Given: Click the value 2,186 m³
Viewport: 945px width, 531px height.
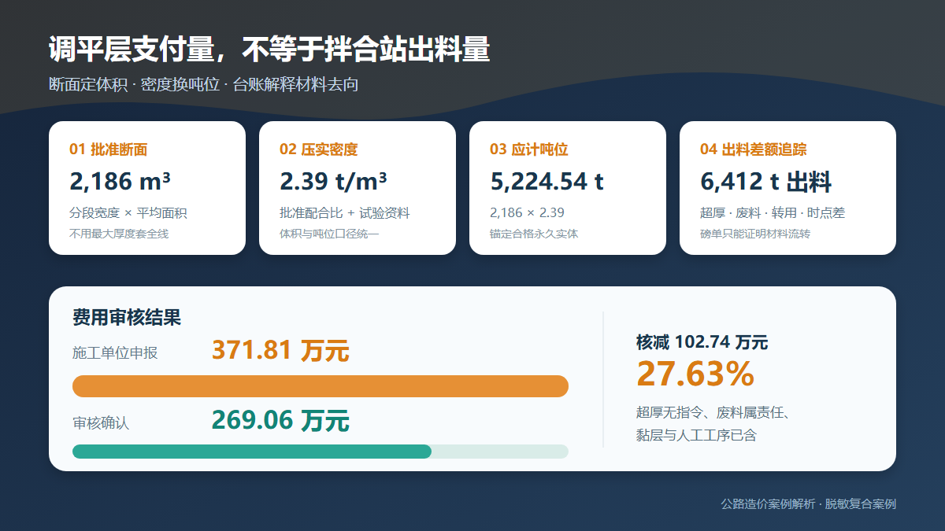Looking at the screenshot, I should pos(120,181).
